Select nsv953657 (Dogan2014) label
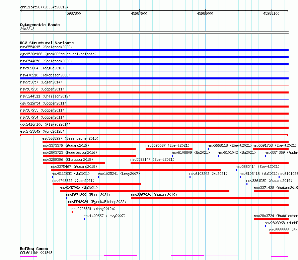298x260 pixels. click(41, 82)
